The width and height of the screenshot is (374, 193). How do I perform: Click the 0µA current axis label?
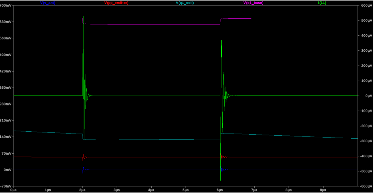368,96
